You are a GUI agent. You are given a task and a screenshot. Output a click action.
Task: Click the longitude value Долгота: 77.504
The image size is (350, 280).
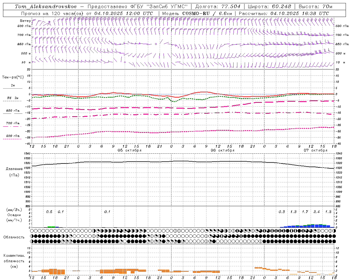218,7
